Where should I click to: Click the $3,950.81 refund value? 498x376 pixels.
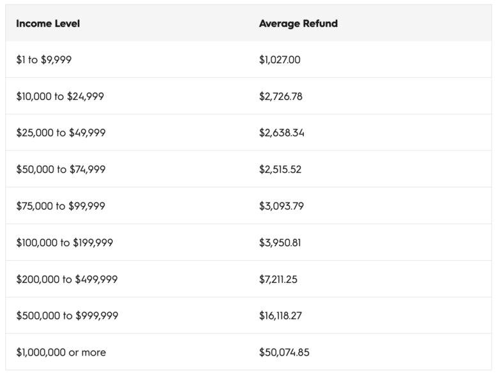tap(280, 242)
